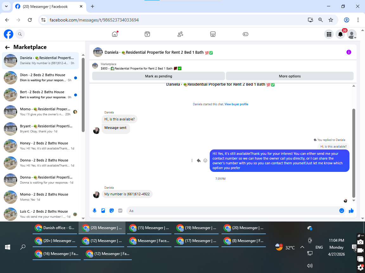Open browser zoom magnifier icon
The height and width of the screenshot is (273, 365).
point(321,20)
